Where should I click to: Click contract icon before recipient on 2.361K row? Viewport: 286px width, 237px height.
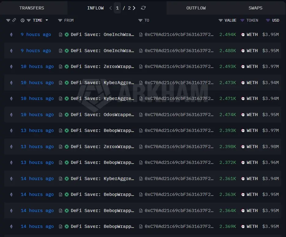click(141, 179)
